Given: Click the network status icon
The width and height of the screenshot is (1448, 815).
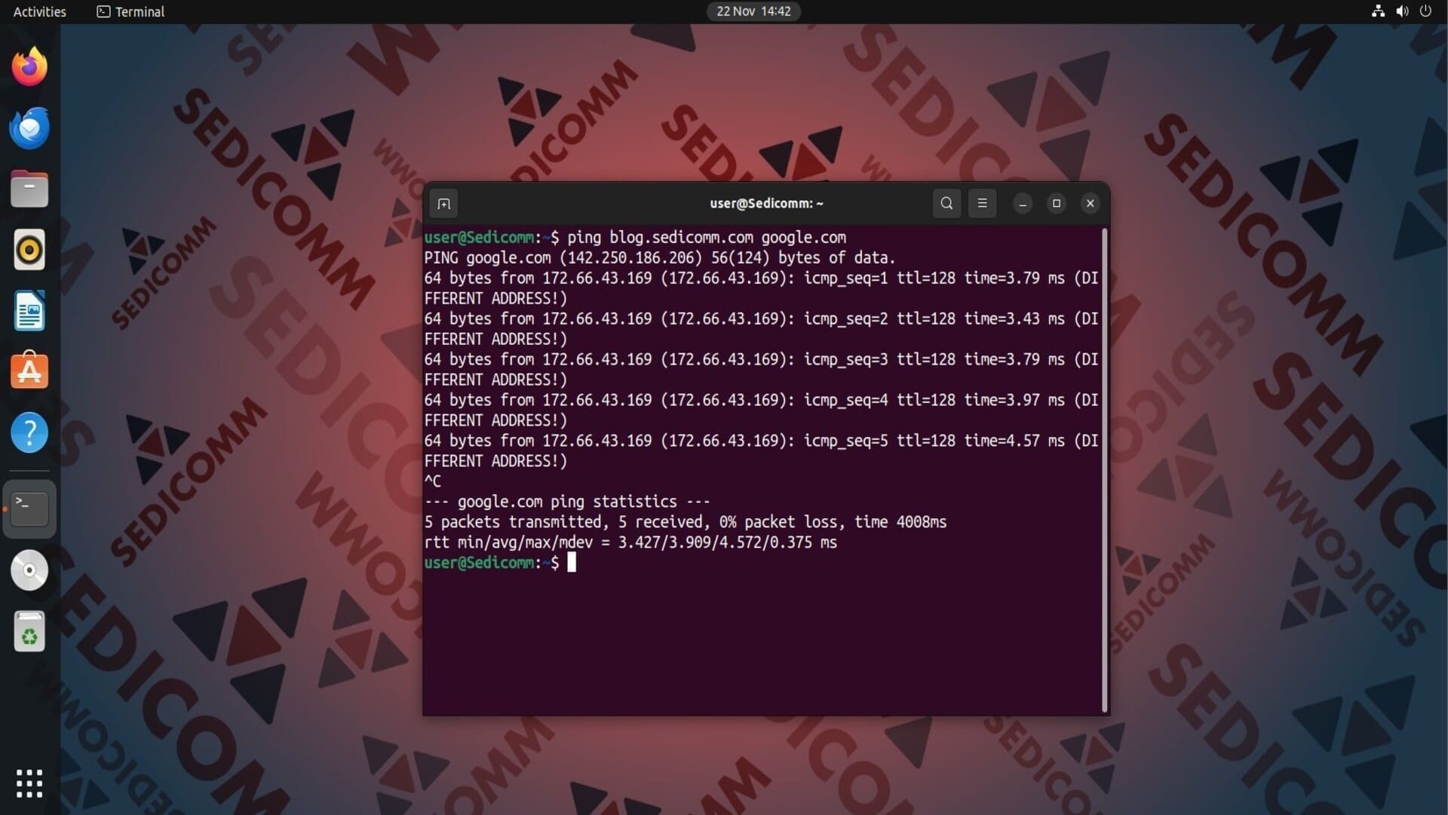Looking at the screenshot, I should [x=1378, y=11].
